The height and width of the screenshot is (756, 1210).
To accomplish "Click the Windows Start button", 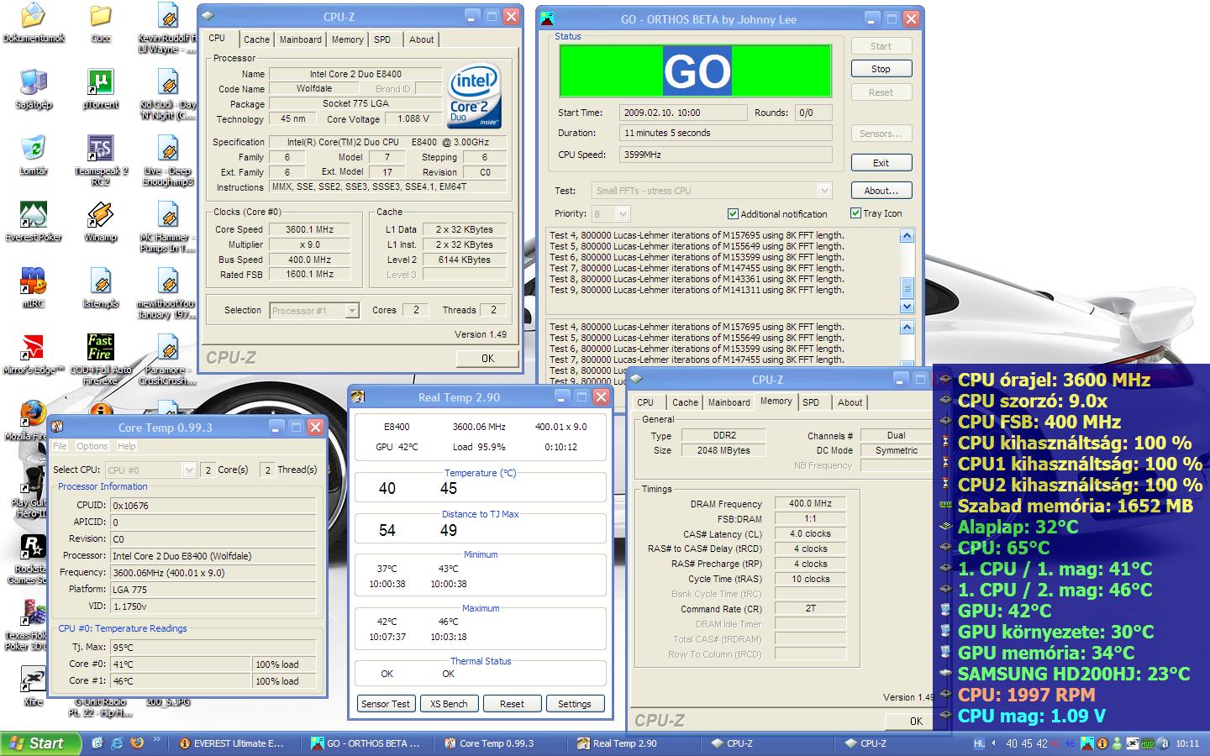I will pos(40,743).
